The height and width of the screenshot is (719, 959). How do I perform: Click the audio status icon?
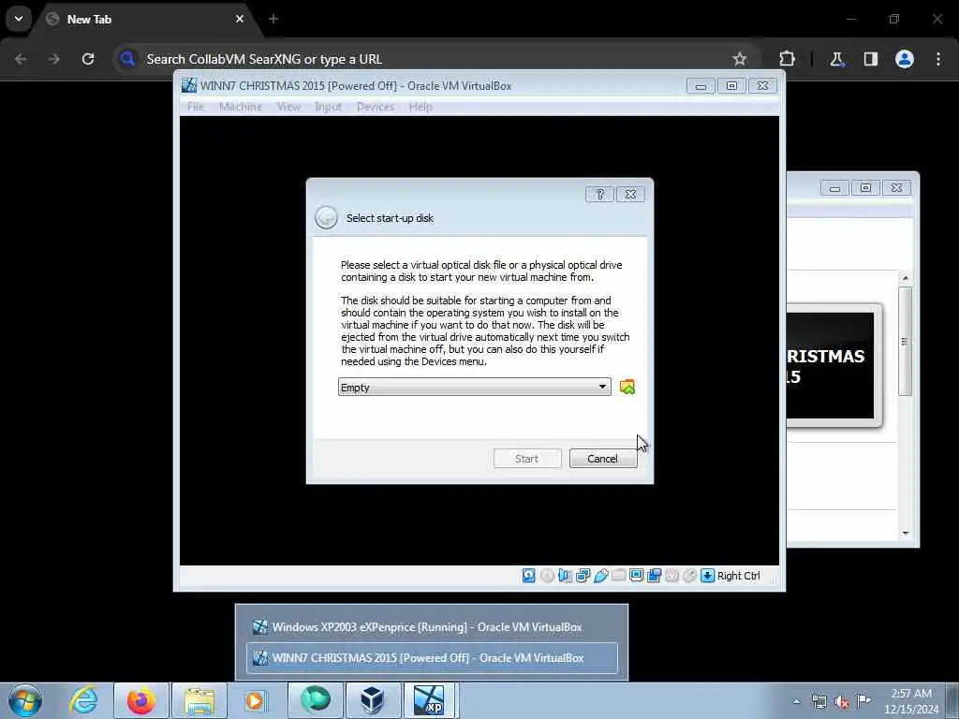pyautogui.click(x=565, y=576)
